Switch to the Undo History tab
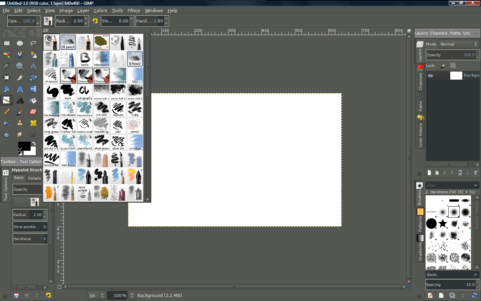Image resolution: width=481 pixels, height=301 pixels. coord(420,131)
